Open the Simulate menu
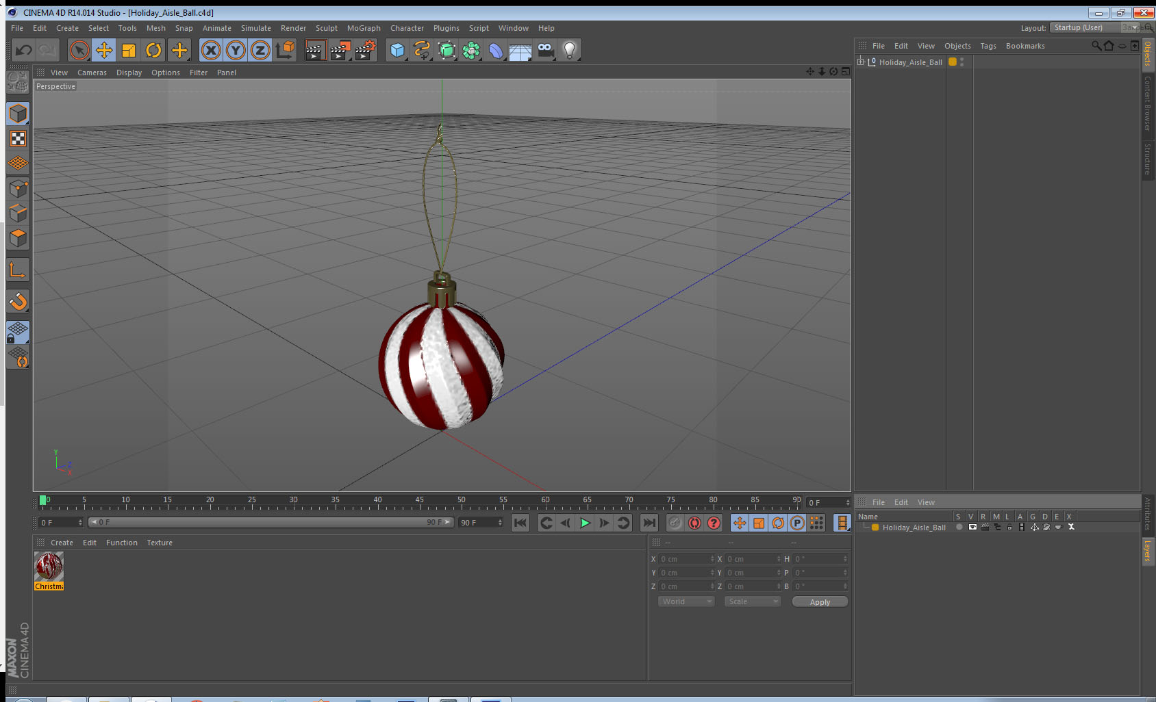 click(x=256, y=28)
